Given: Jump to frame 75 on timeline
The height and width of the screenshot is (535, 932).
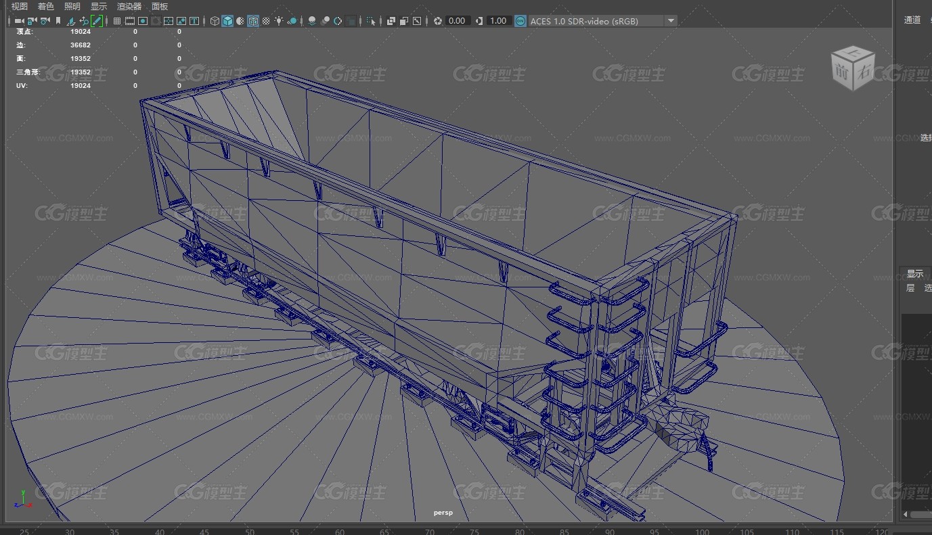Looking at the screenshot, I should click(475, 531).
